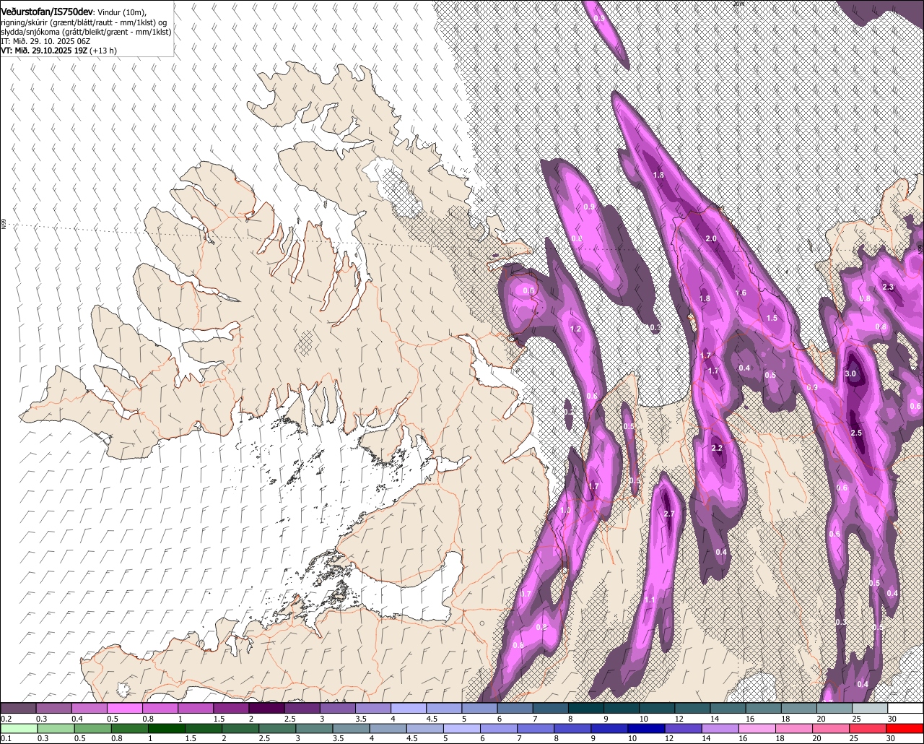924x744 pixels.
Task: Click the 'Vindur (10m)' text in header
Action: coord(122,13)
